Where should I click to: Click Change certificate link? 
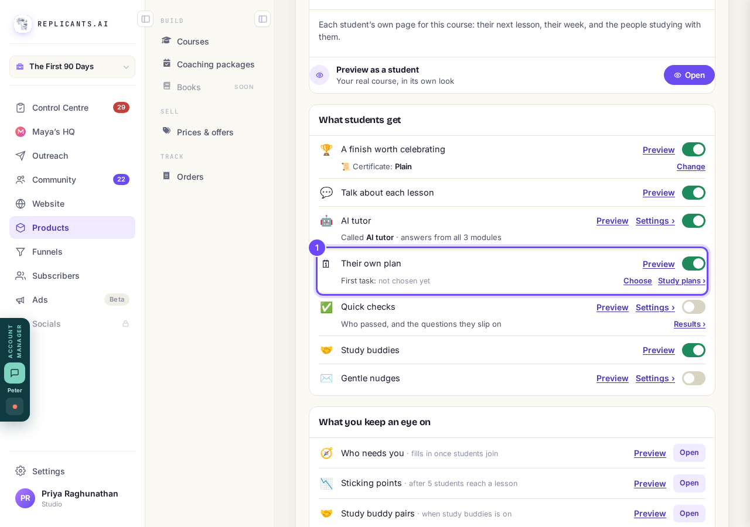(691, 166)
